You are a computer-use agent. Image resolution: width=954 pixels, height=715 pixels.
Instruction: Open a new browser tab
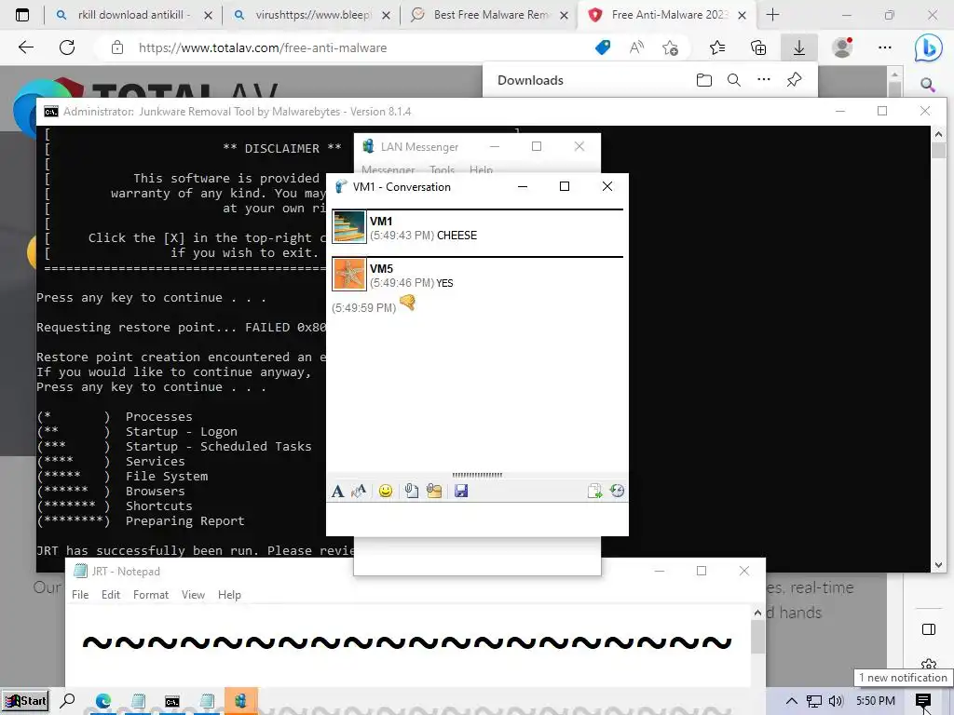click(772, 15)
